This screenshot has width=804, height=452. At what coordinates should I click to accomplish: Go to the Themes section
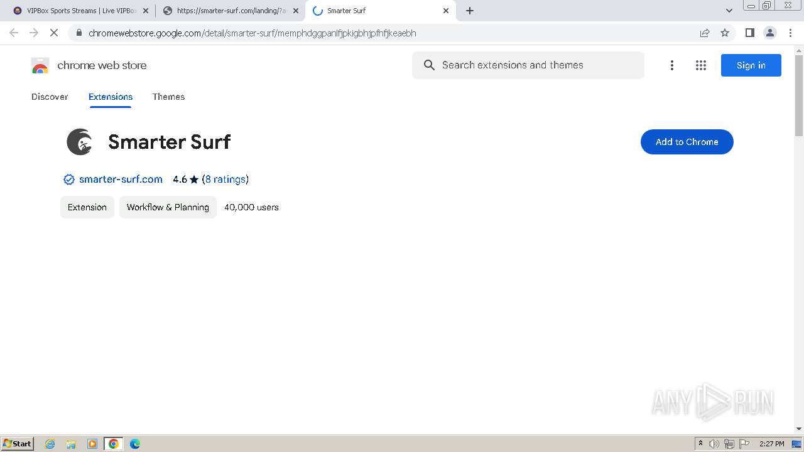coord(168,97)
